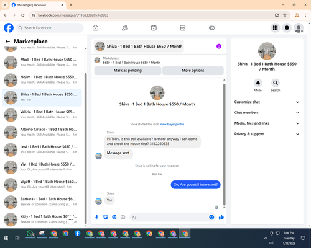The image size is (311, 248).
Task: Open the Friends icon in top navigation
Action: click(124, 28)
